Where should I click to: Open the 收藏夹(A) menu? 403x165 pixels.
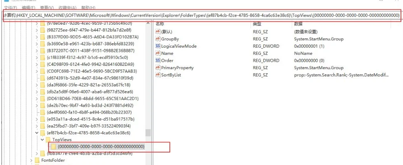[68, 8]
